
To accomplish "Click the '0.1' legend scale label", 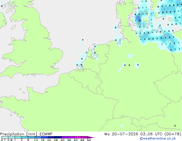I will (3, 140).
